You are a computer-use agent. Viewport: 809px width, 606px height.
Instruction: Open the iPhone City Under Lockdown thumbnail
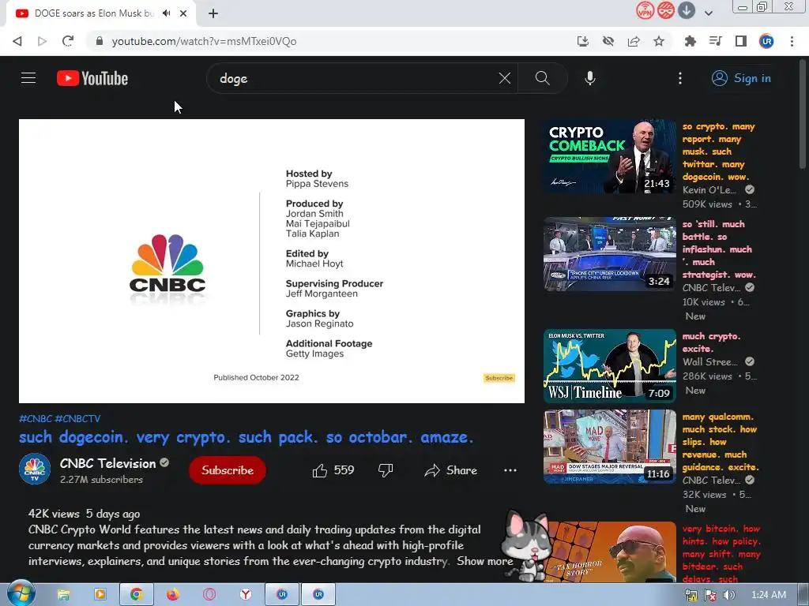coord(609,254)
